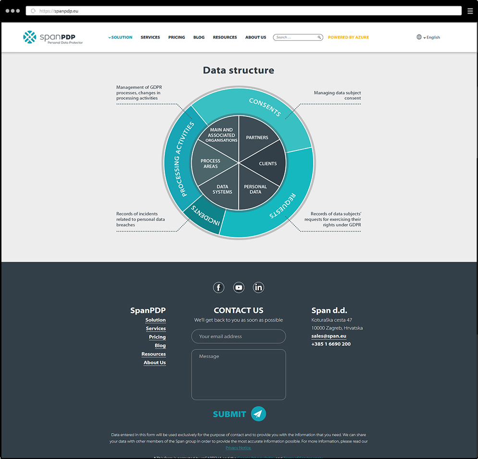Screen dimensions: 478x459
Task: Go to the Blog menu item
Action: pyautogui.click(x=199, y=37)
